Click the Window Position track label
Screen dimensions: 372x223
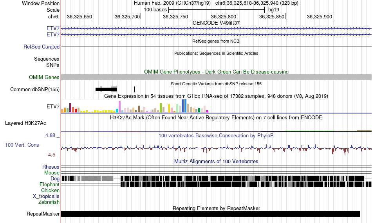pos(41,3)
